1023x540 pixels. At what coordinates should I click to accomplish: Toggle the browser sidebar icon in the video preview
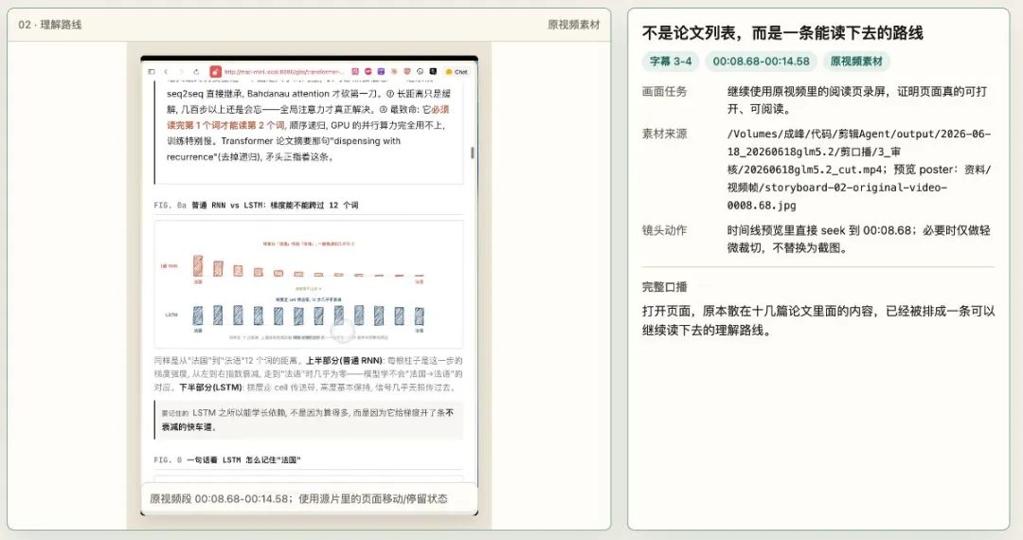tap(152, 72)
